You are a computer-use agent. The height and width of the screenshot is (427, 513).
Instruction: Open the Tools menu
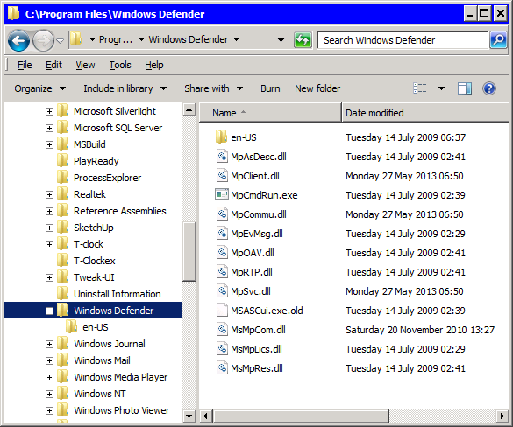(120, 65)
